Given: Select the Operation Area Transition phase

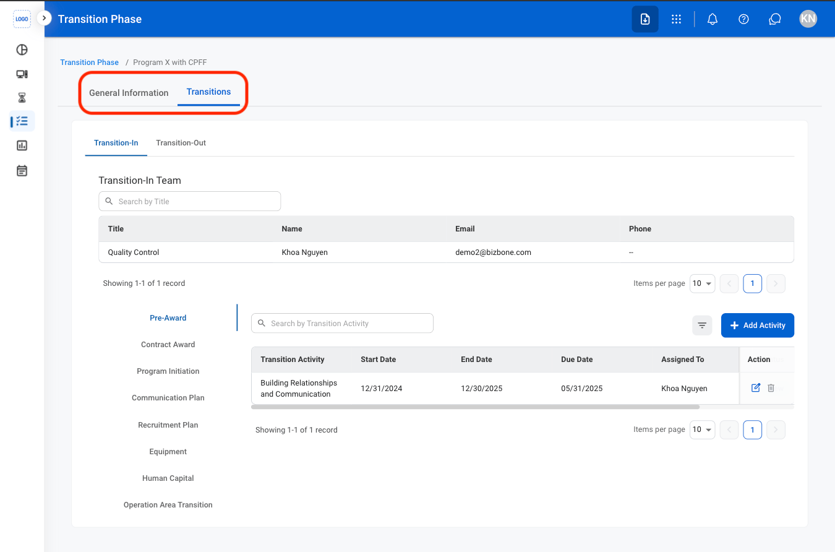Looking at the screenshot, I should tap(168, 505).
